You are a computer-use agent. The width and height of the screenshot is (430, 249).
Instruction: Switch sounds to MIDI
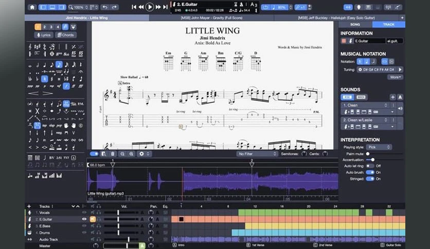coord(361,97)
